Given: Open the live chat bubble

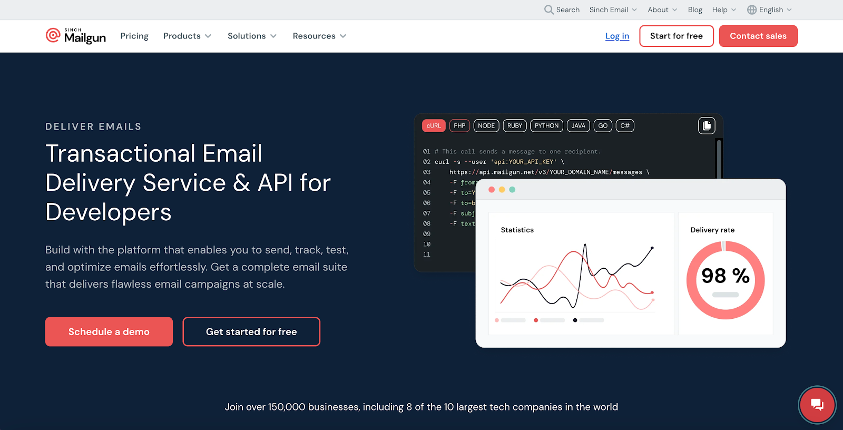Looking at the screenshot, I should tap(817, 405).
